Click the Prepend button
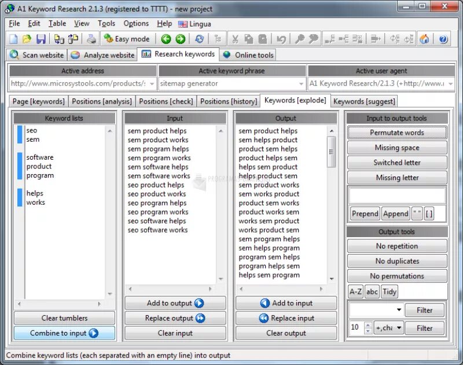This screenshot has height=365, width=463. tap(365, 213)
